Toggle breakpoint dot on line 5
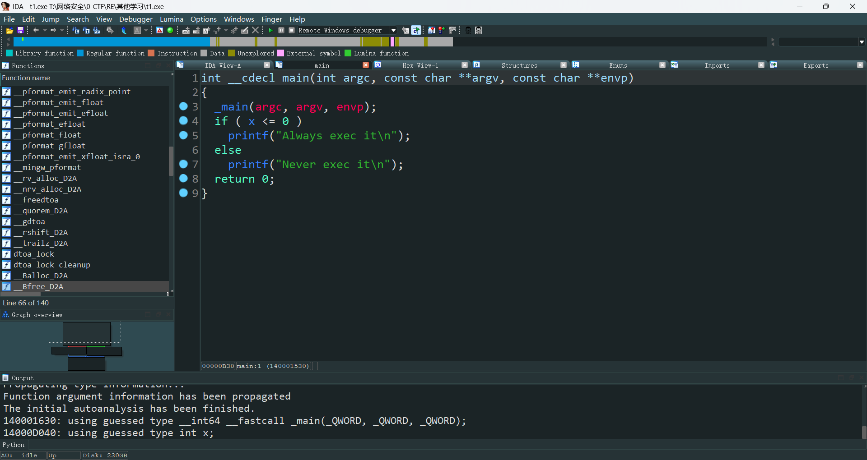 coord(183,135)
